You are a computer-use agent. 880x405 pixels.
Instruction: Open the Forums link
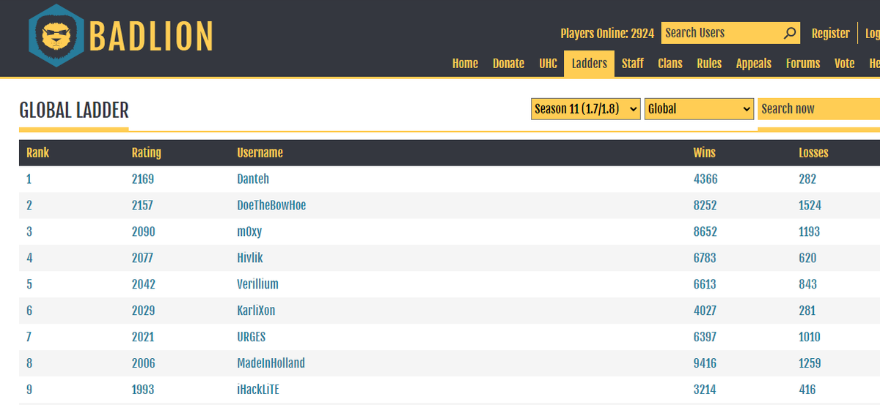[803, 64]
